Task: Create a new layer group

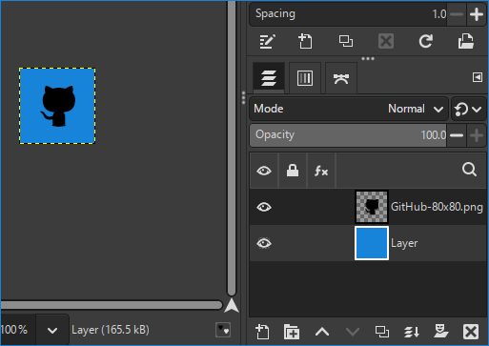Action: point(292,332)
